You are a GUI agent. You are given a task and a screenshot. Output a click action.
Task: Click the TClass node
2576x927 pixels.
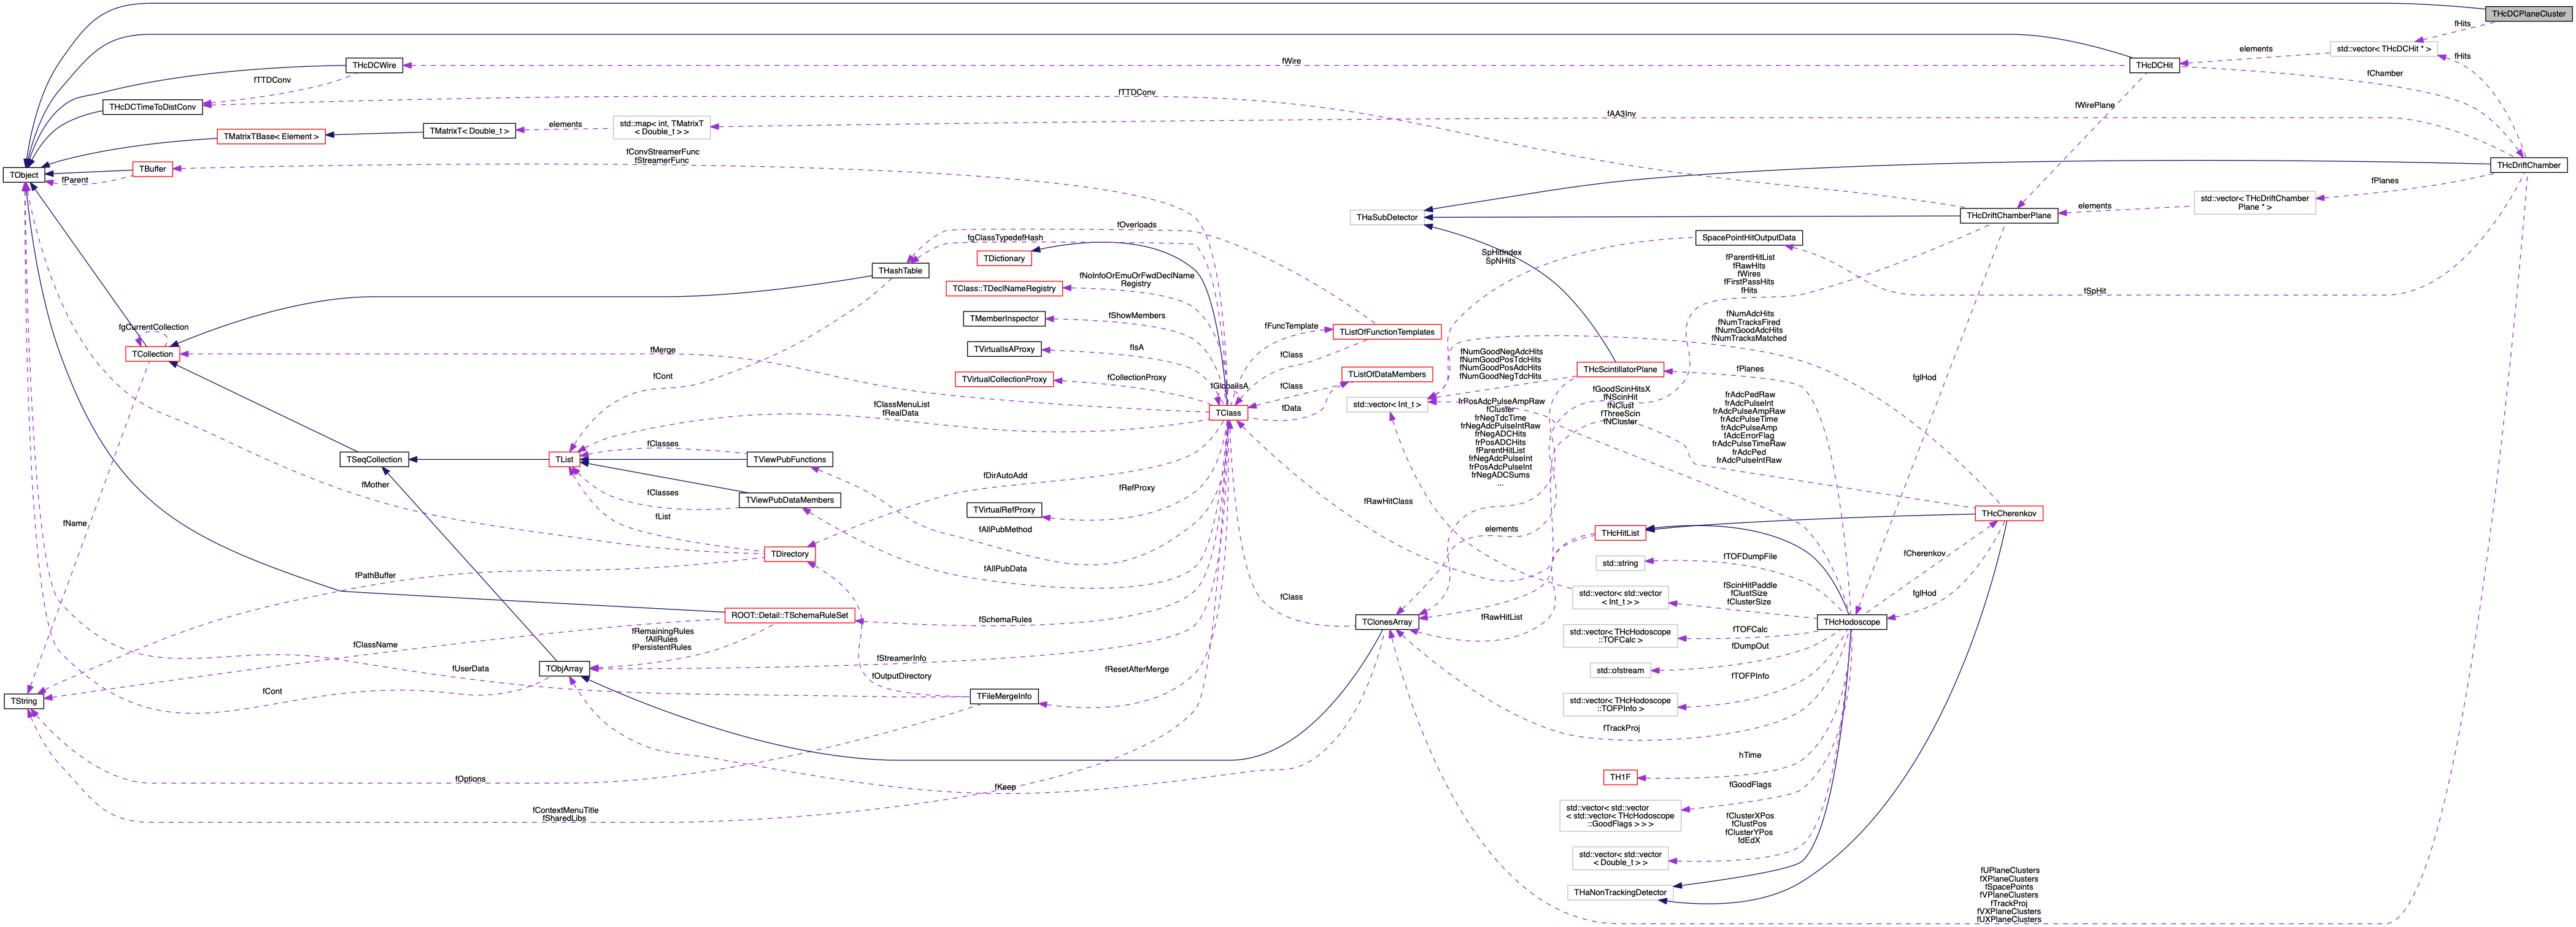click(1228, 413)
